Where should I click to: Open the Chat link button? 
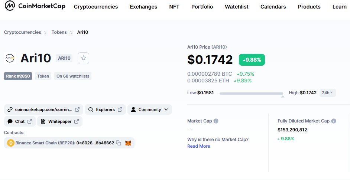pos(20,121)
